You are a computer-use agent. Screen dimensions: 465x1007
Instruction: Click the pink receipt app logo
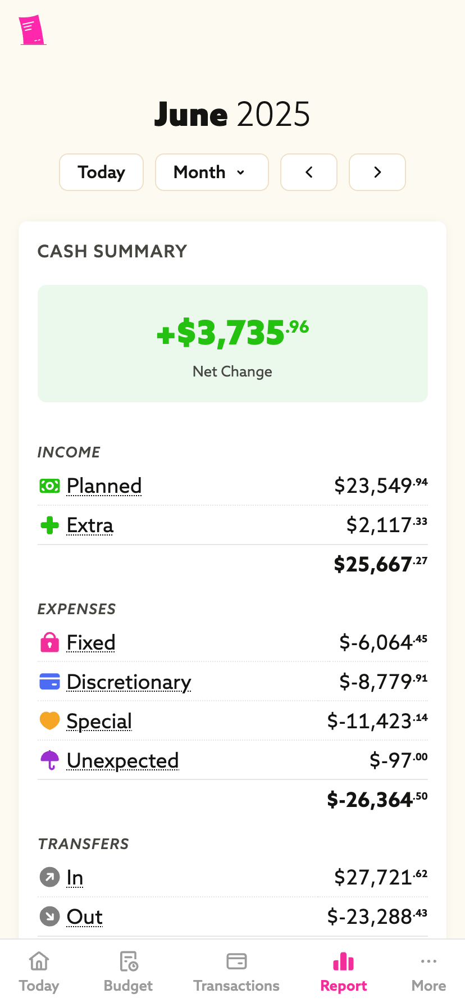tap(31, 30)
